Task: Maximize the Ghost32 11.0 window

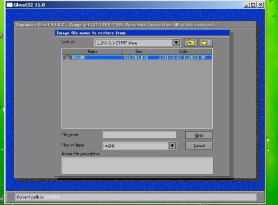Action: point(253,4)
